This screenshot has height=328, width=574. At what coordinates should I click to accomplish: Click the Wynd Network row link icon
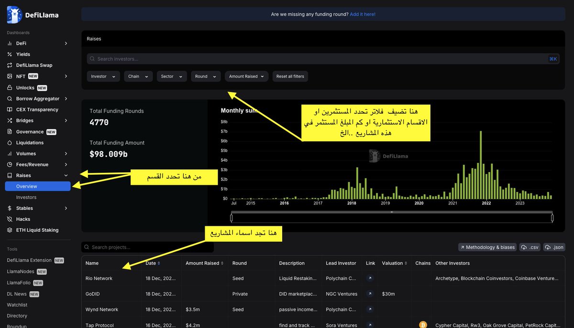[x=370, y=309]
